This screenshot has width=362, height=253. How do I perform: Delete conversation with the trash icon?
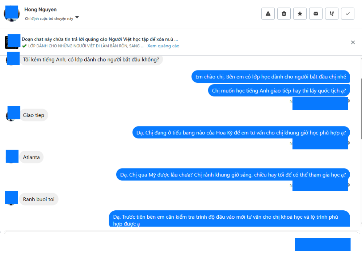tap(284, 14)
